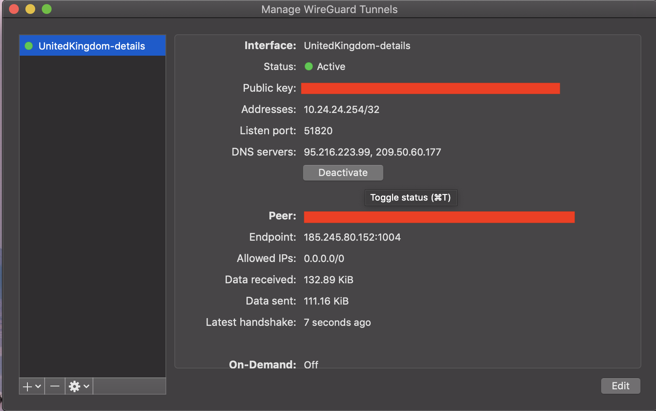Click the green status dot beside UnitedKingdom-details in sidebar
Image resolution: width=656 pixels, height=411 pixels.
coord(29,46)
